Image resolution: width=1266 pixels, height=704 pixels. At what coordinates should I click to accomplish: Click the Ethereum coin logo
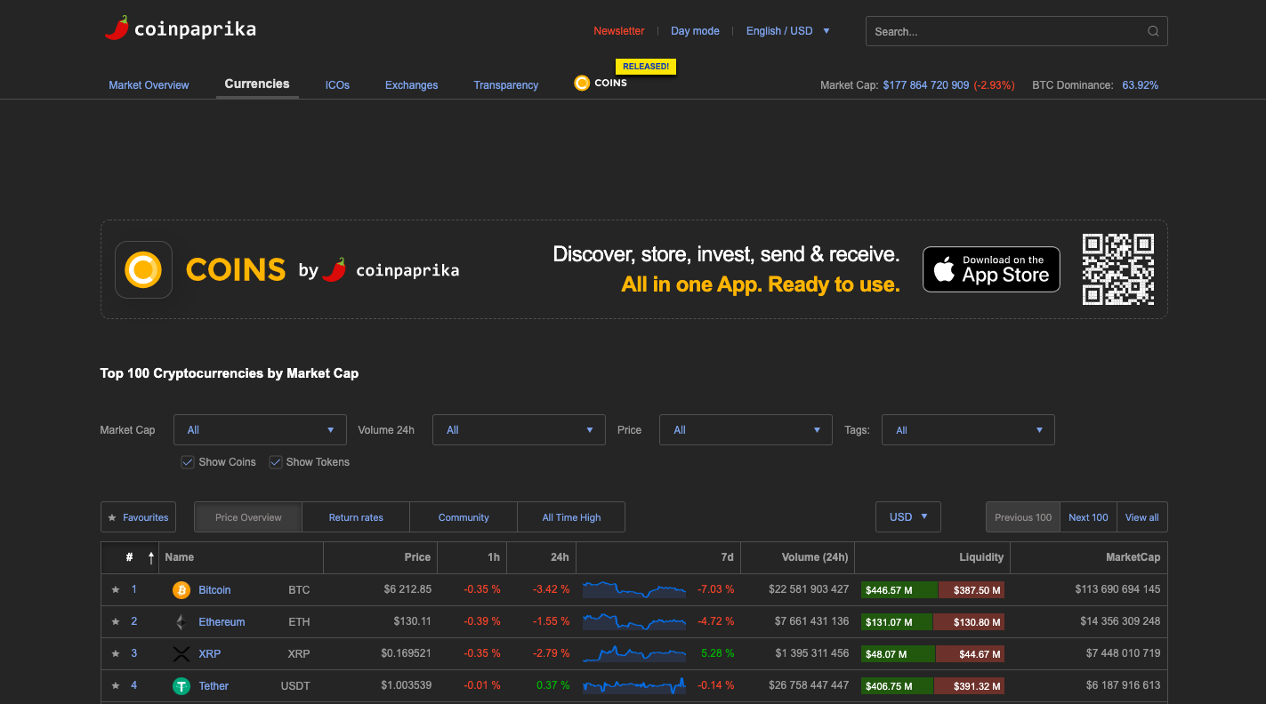181,622
